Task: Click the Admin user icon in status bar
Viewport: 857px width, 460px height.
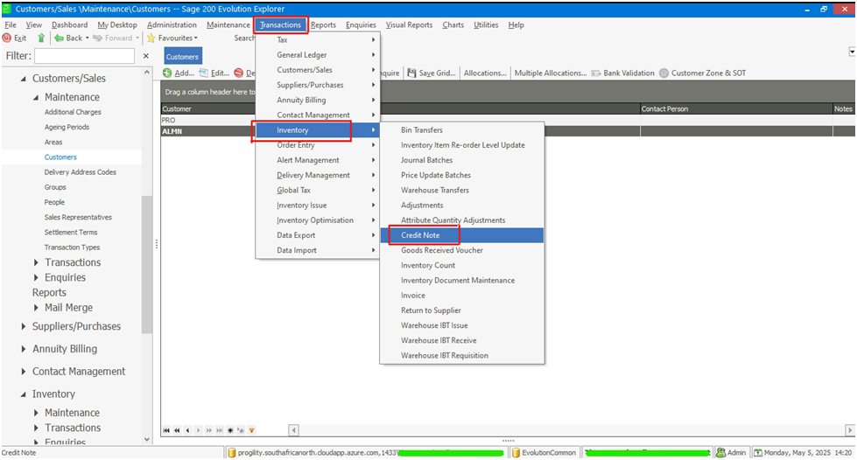Action: [x=721, y=453]
